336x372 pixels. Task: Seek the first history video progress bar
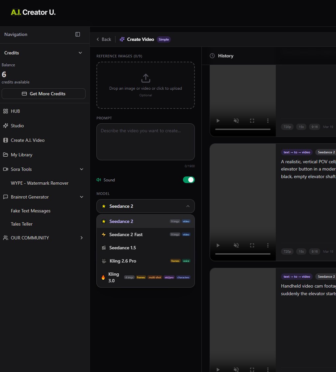(x=243, y=129)
